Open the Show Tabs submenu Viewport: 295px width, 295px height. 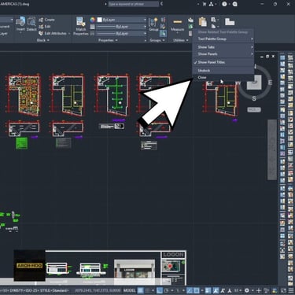[x=223, y=47]
